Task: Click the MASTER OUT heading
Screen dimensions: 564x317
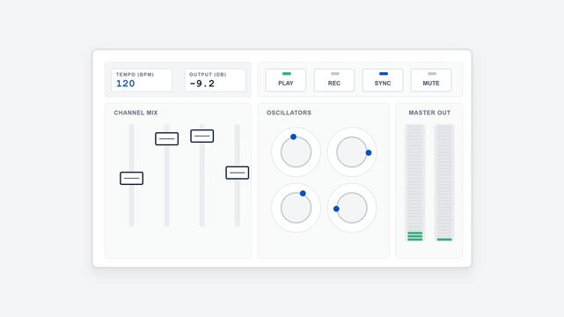Action: [429, 113]
